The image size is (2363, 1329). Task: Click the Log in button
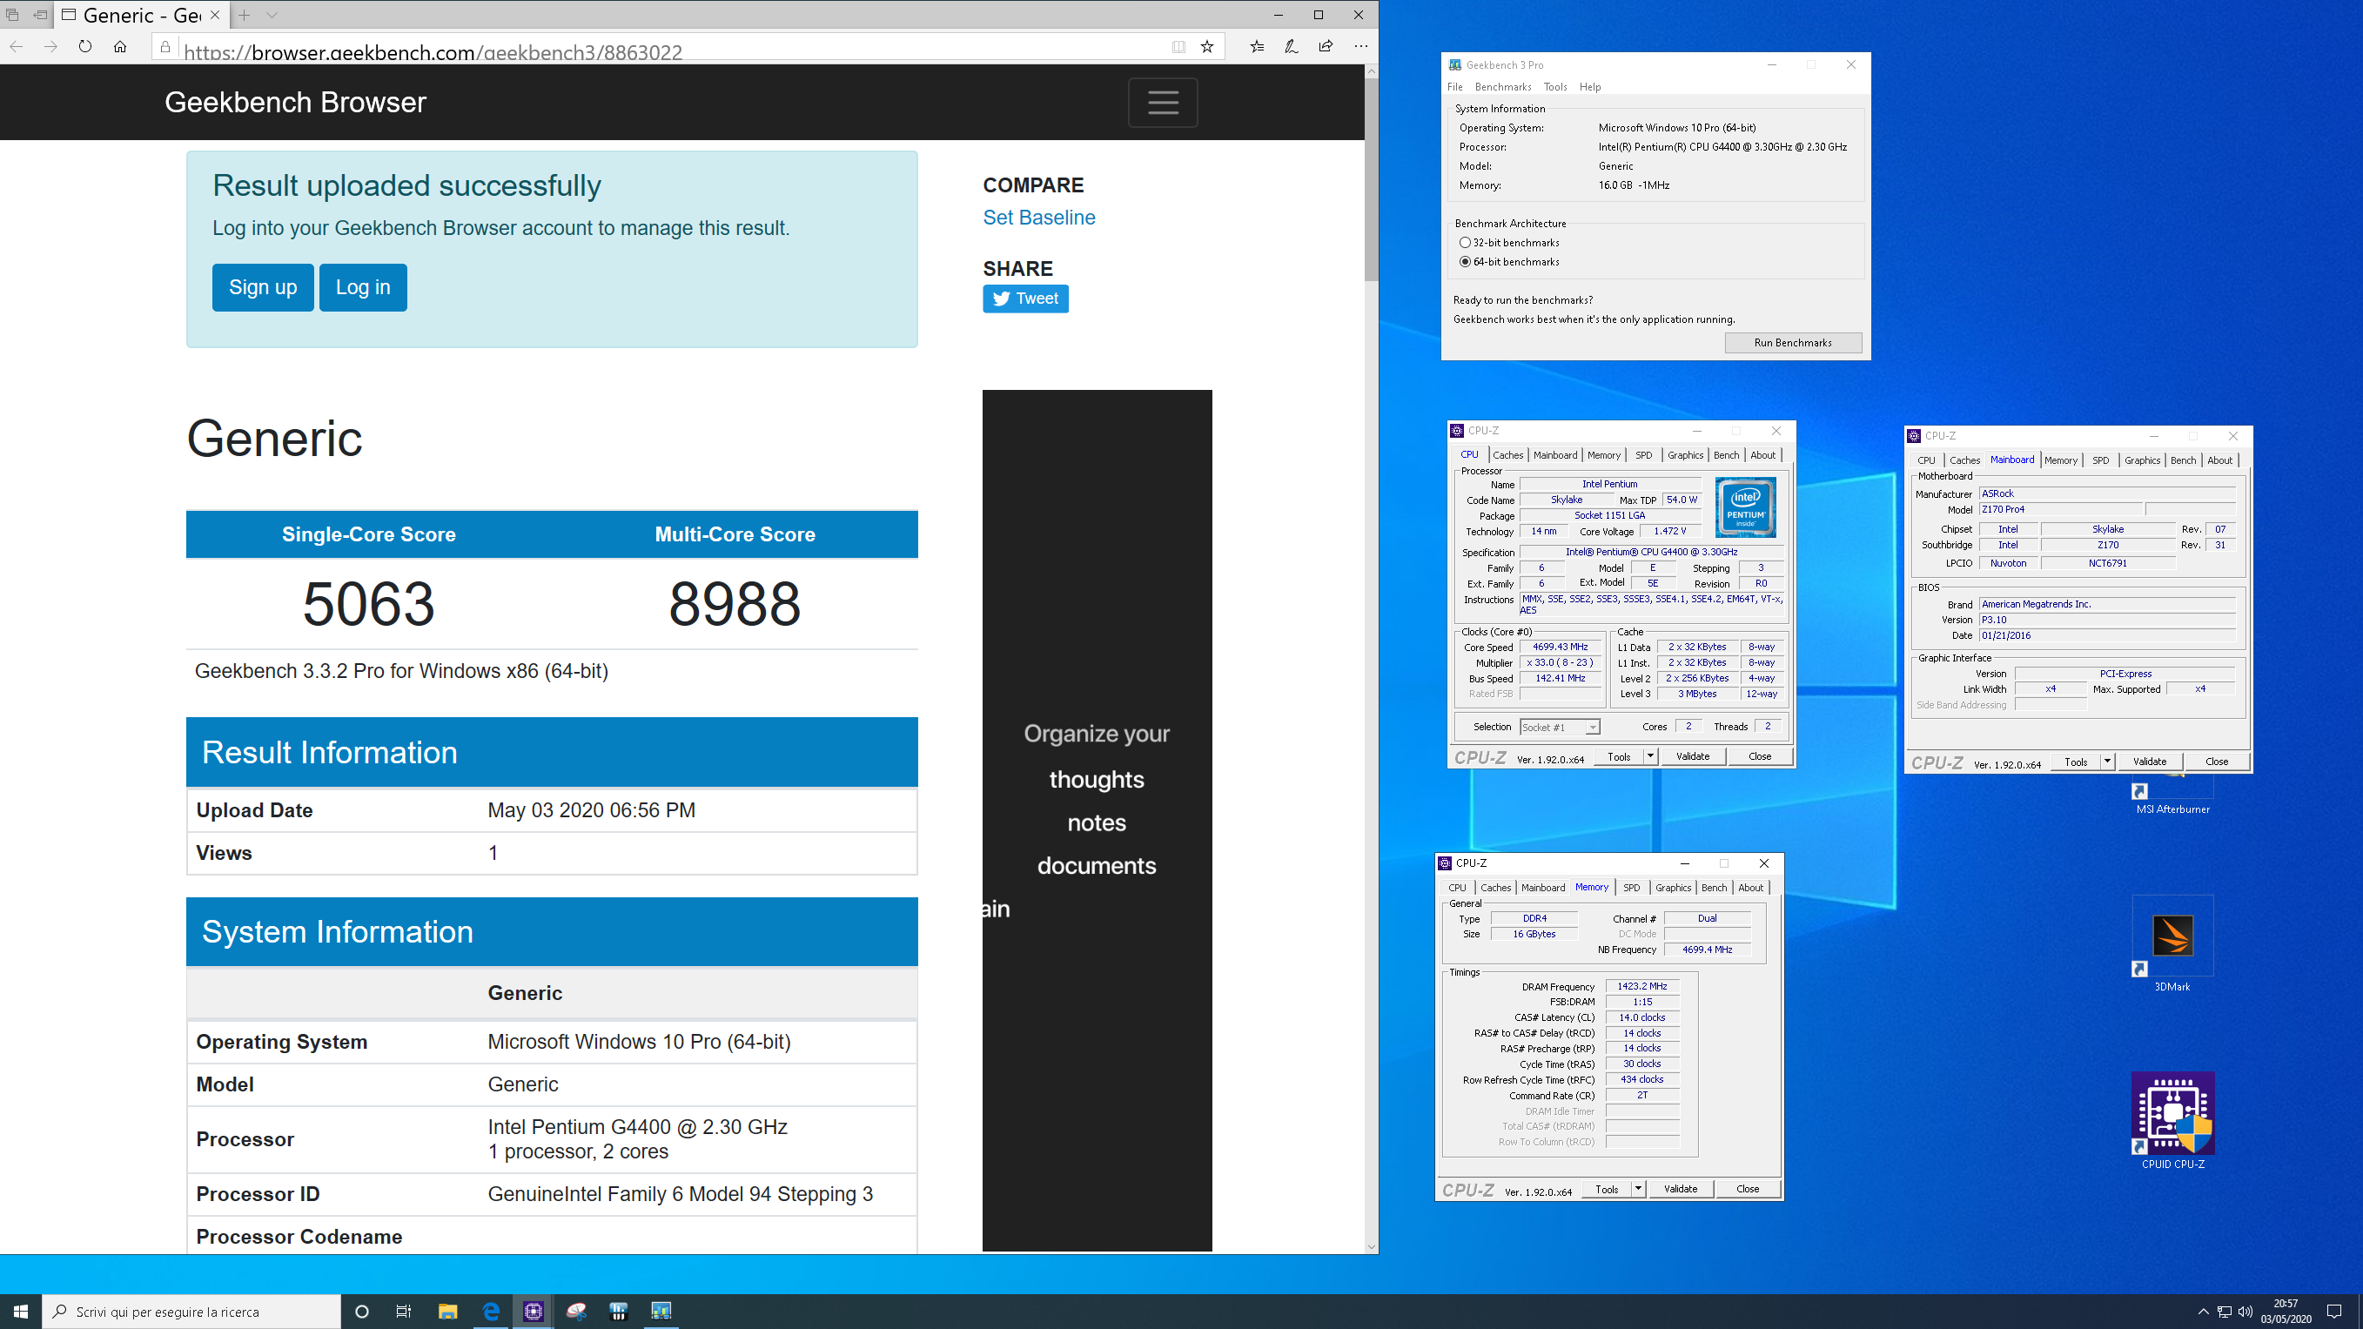pos(363,287)
